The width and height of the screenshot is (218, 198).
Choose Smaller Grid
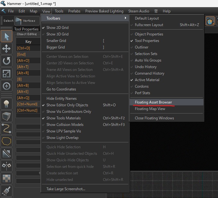click(85, 41)
